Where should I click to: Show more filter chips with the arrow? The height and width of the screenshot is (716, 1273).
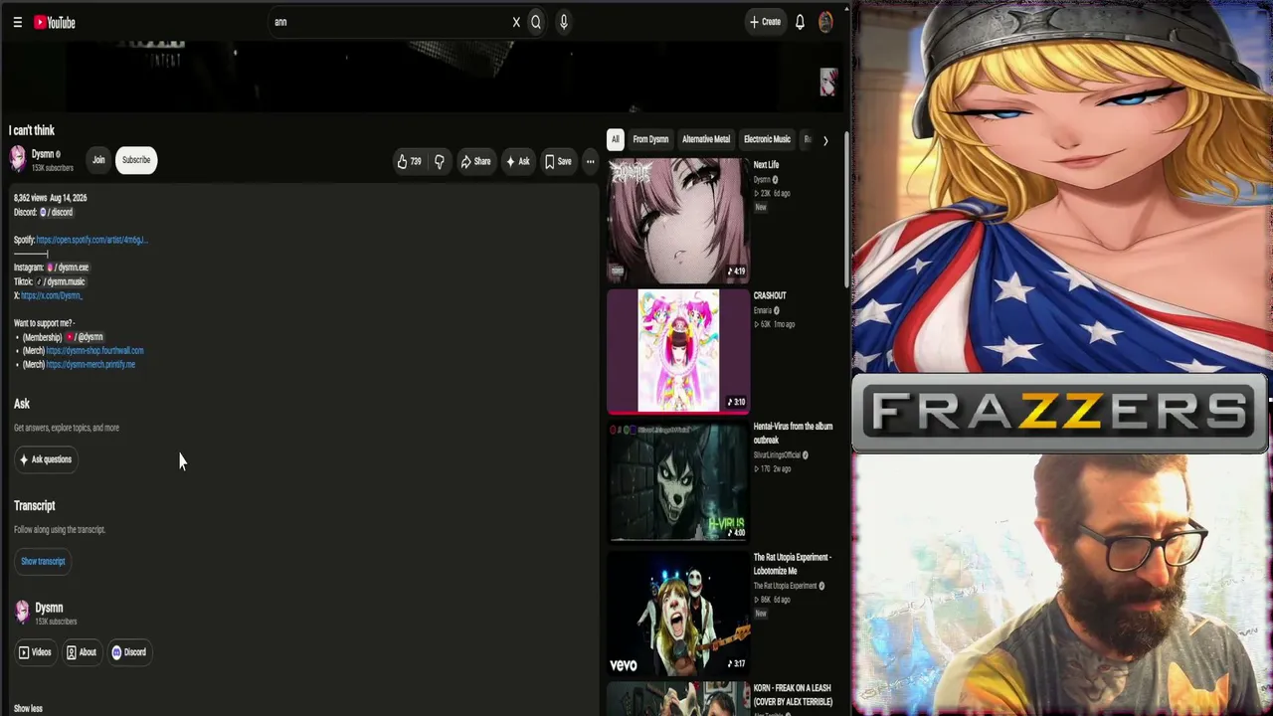click(825, 140)
